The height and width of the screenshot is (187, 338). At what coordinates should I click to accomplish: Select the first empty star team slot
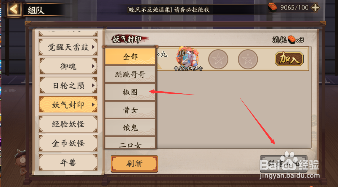[x=218, y=59]
